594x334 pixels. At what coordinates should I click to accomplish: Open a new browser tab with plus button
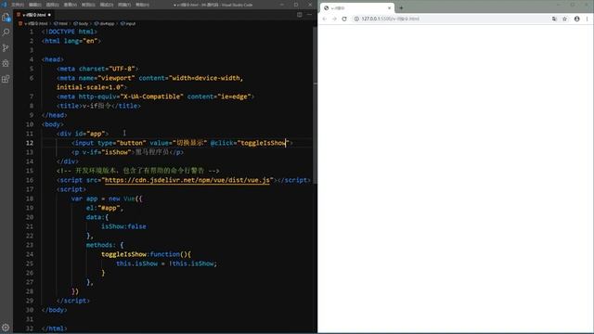click(x=401, y=7)
